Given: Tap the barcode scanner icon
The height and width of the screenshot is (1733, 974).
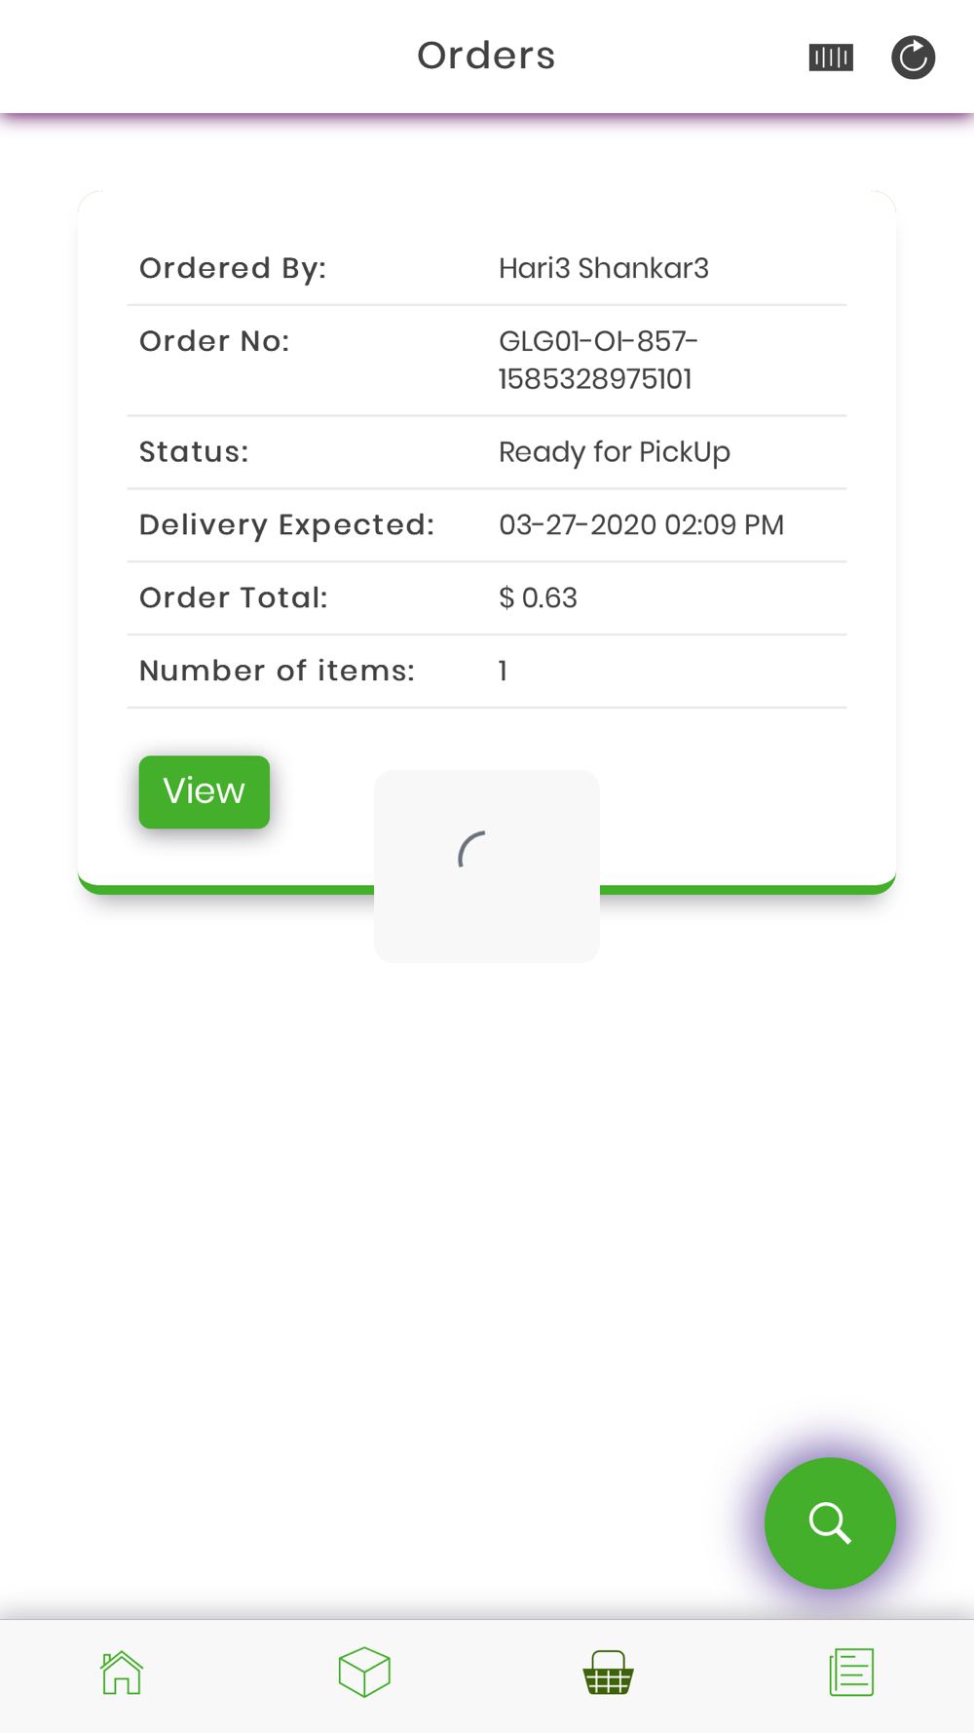Looking at the screenshot, I should [x=831, y=58].
